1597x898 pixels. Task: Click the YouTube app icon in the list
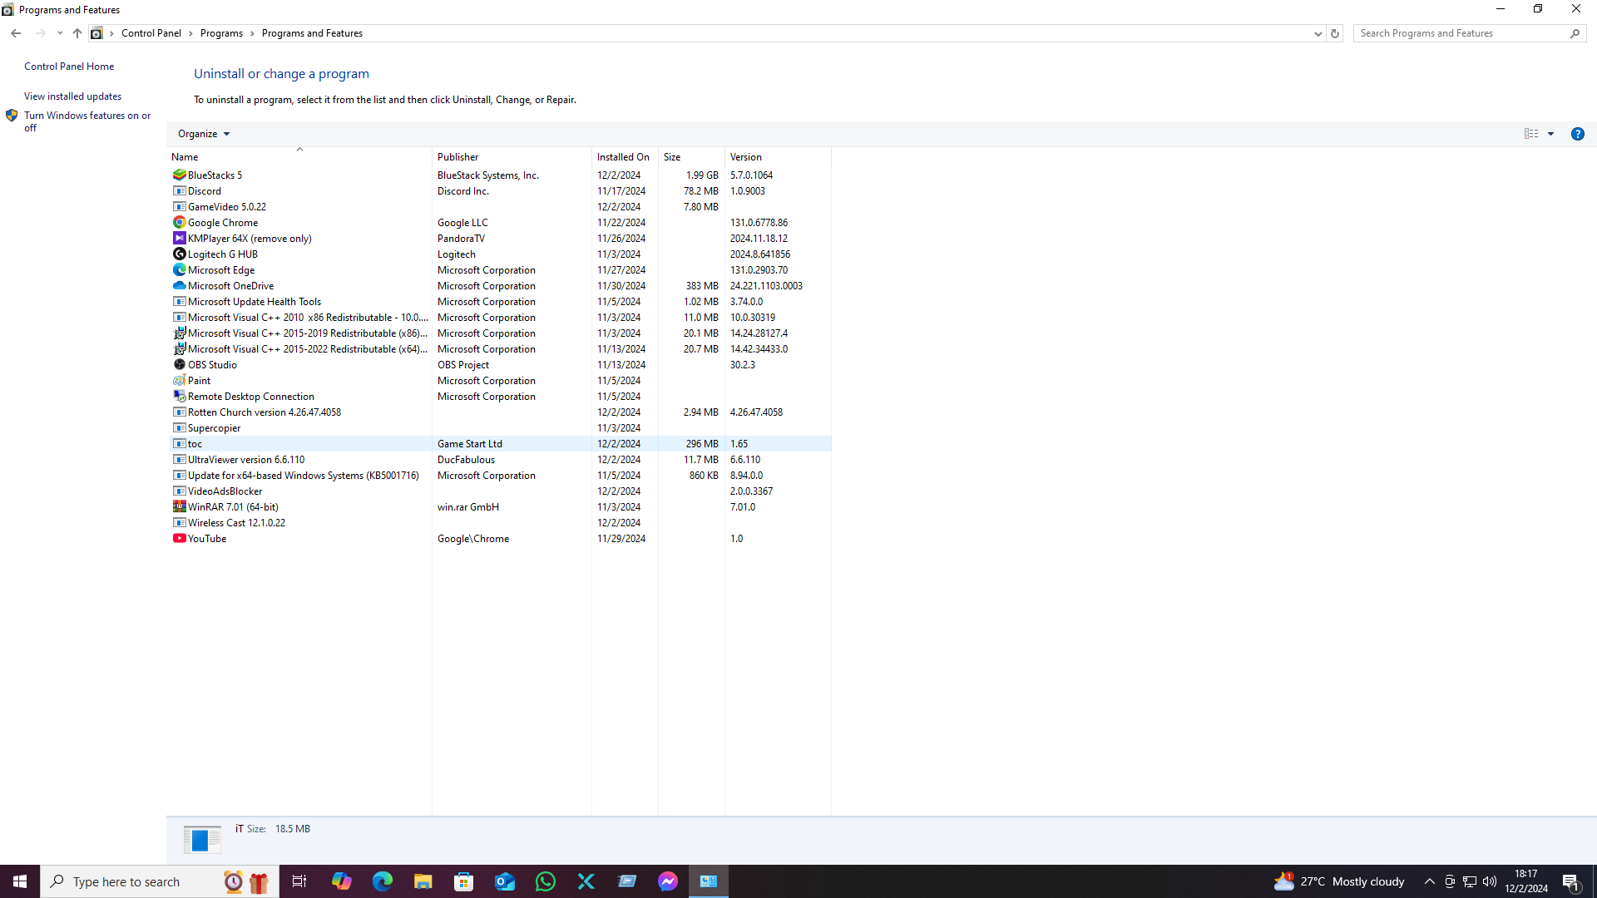point(179,539)
